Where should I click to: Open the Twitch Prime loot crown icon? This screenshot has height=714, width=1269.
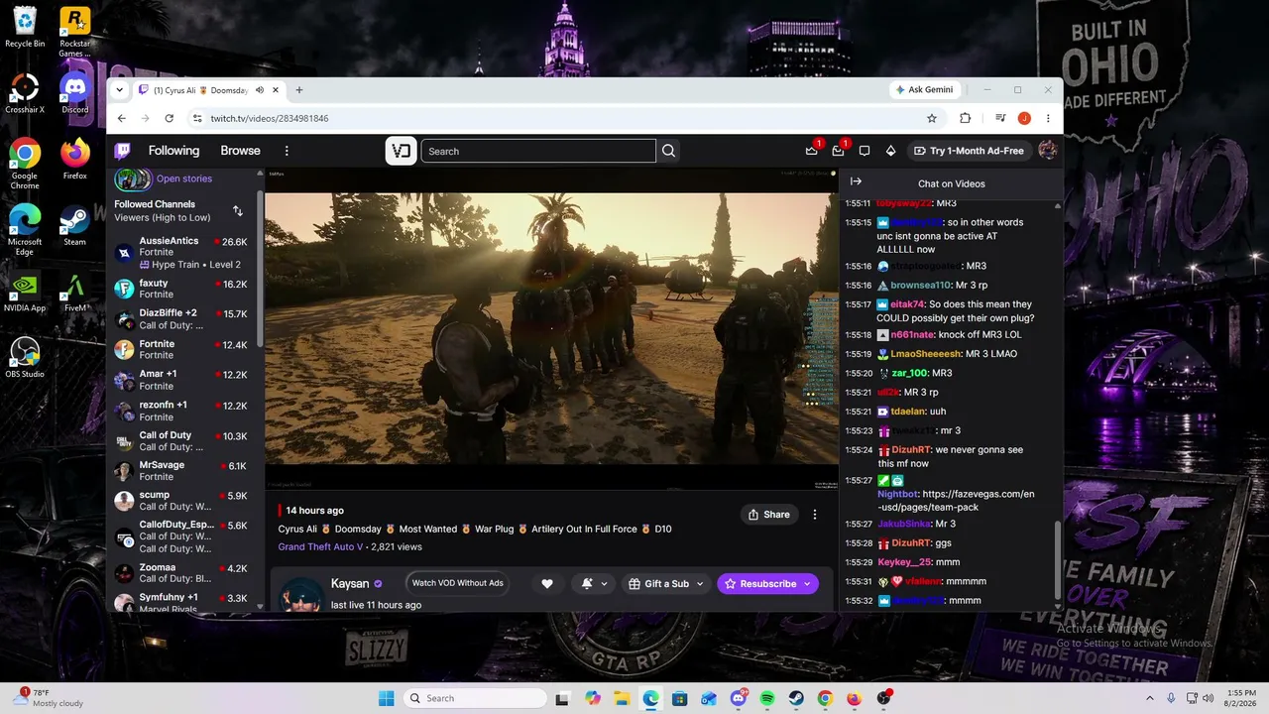(x=812, y=151)
